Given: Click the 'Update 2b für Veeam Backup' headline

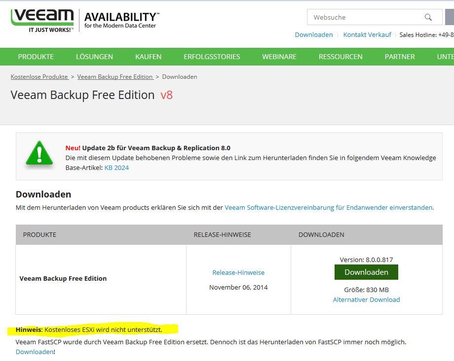Looking at the screenshot, I should pos(148,148).
